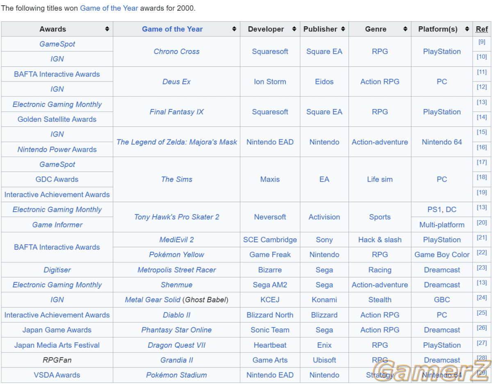Open the Chrono Cross article
The height and width of the screenshot is (385, 492).
coord(177,52)
